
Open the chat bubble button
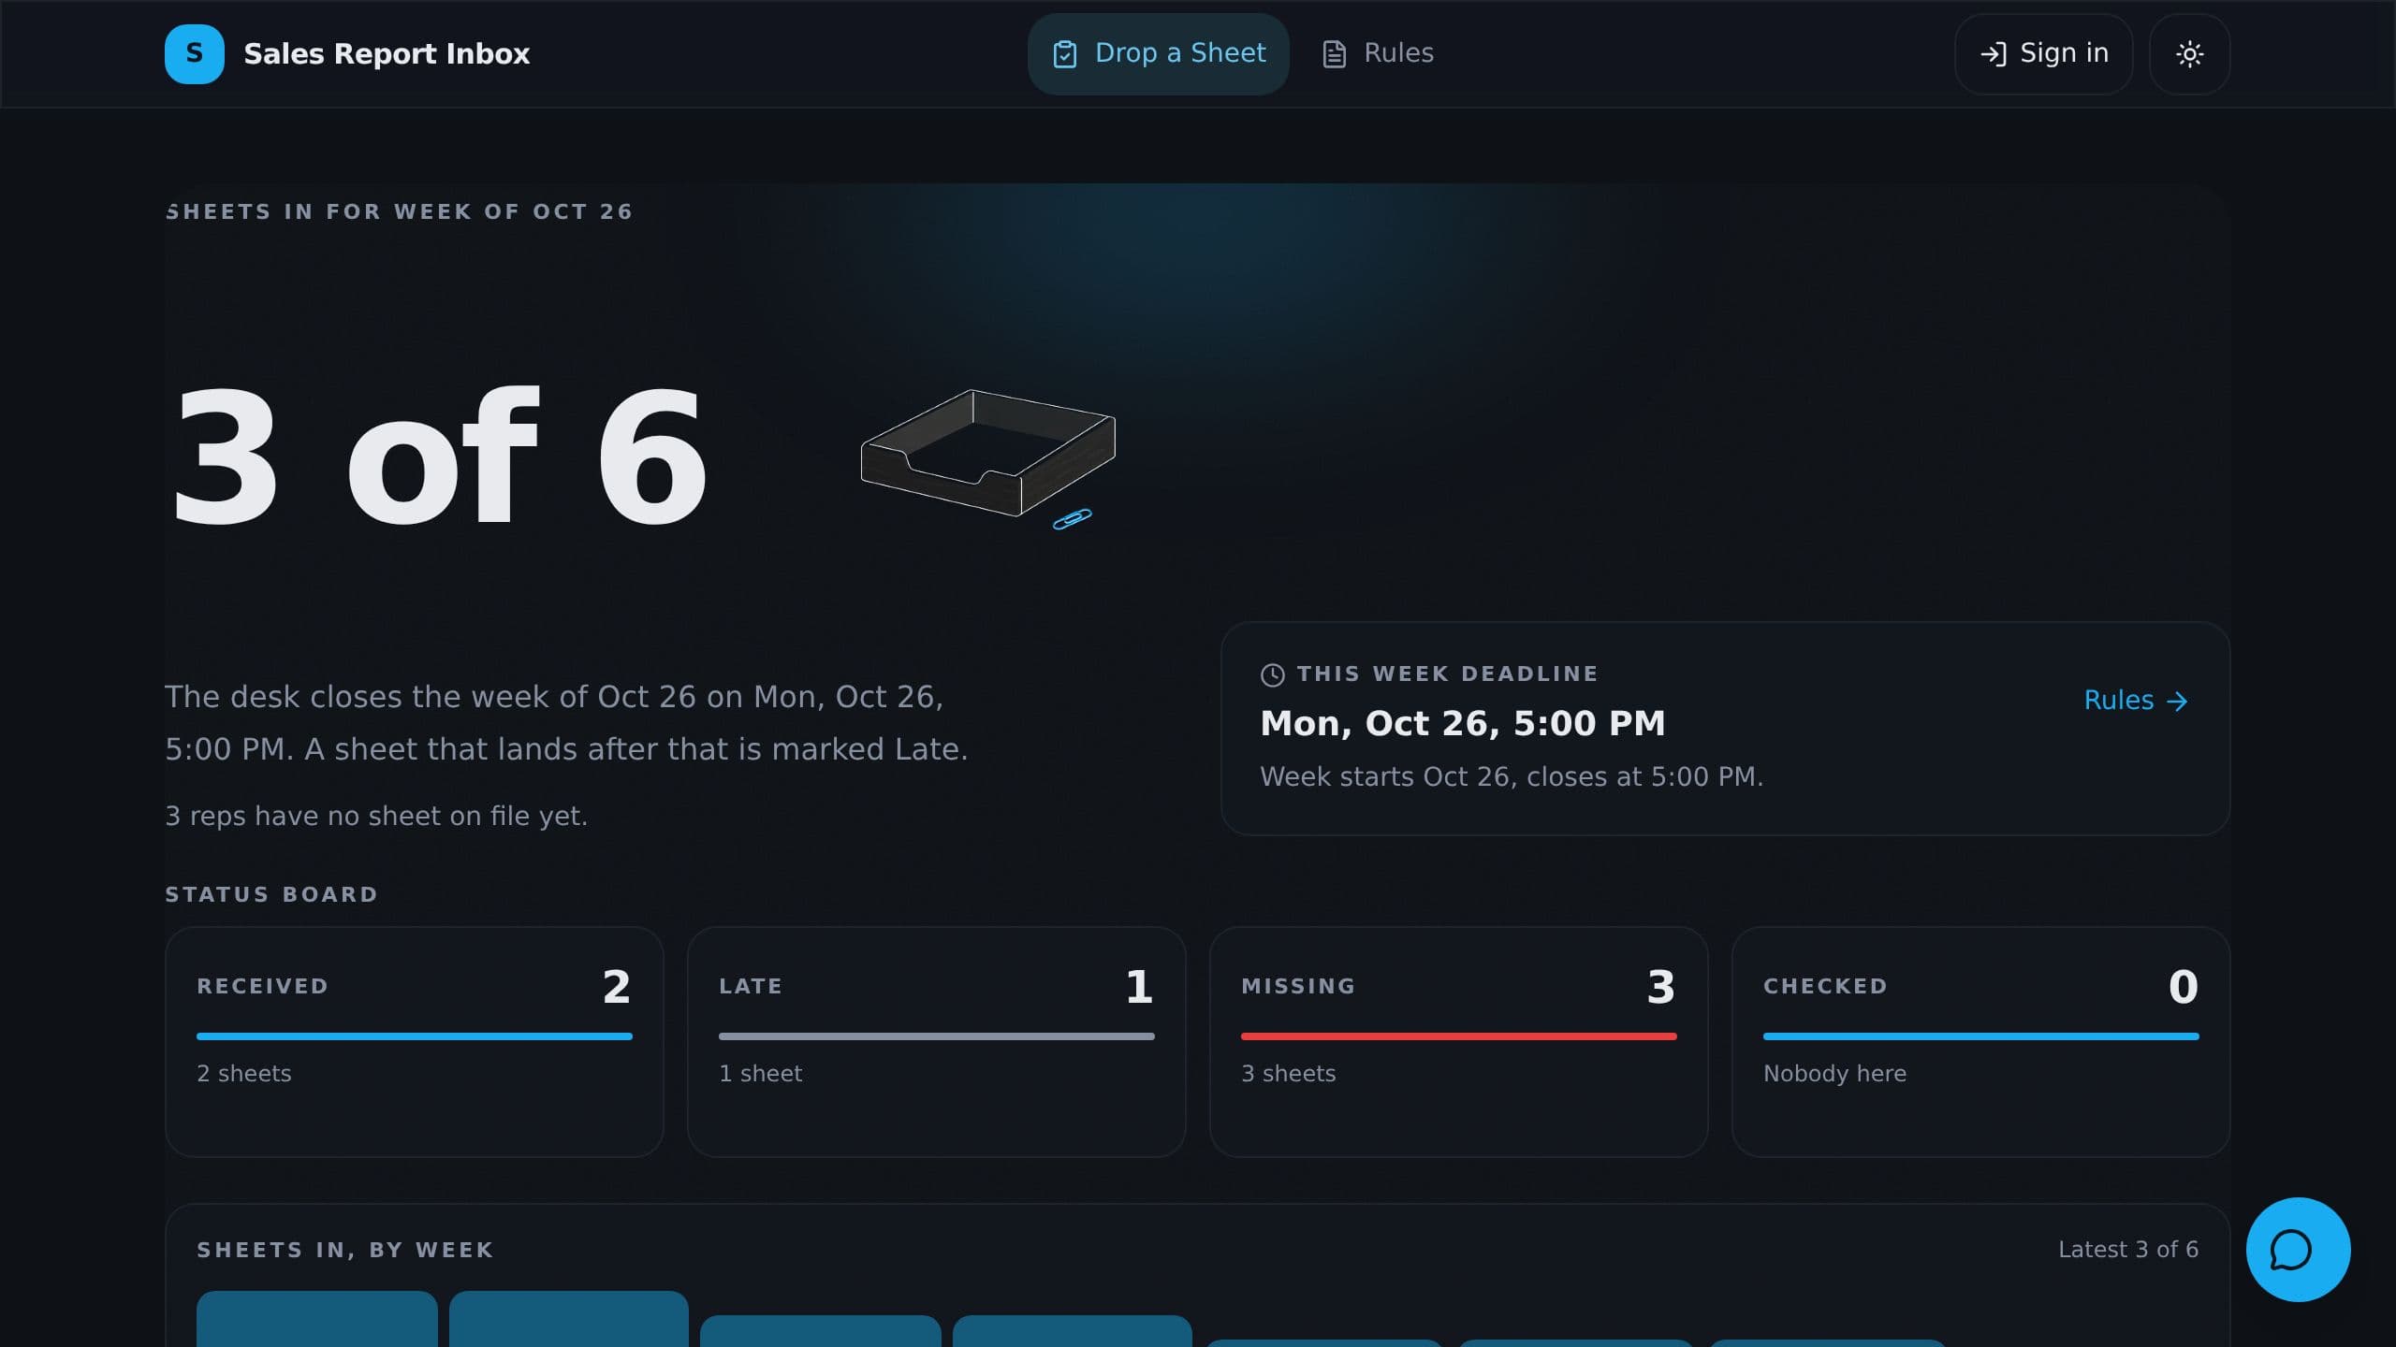click(x=2298, y=1249)
